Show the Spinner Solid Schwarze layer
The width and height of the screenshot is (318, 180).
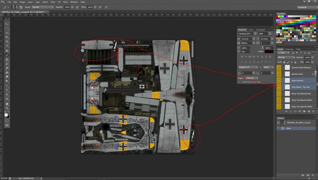click(279, 67)
